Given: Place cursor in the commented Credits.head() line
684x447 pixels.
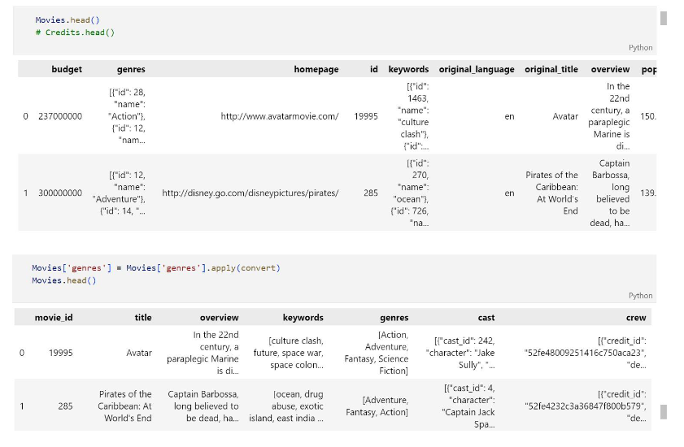Looking at the screenshot, I should click(75, 33).
